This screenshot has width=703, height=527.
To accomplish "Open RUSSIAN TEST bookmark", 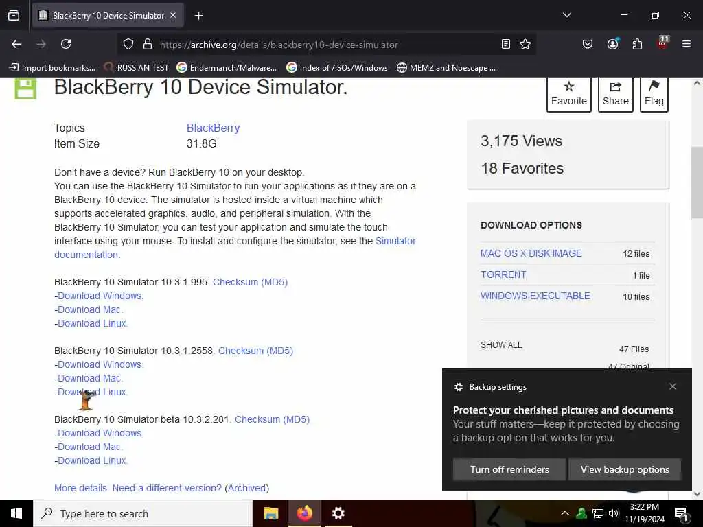I will 136,68.
